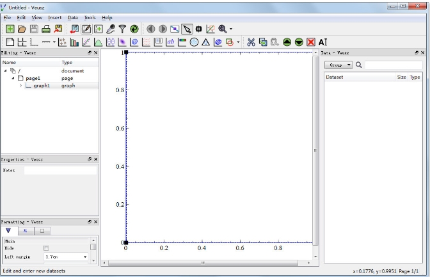Open the Insert menu
This screenshot has height=277, width=430.
(55, 17)
